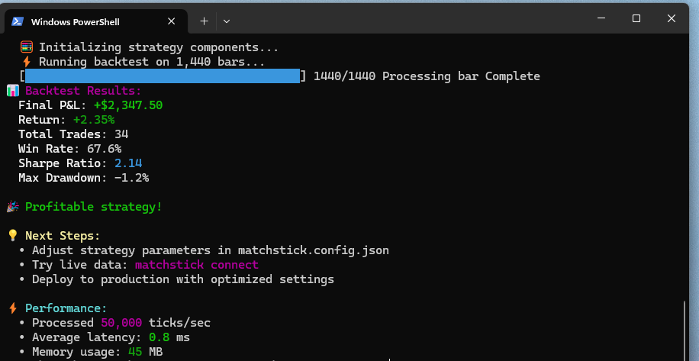Viewport: 699px width, 361px height.
Task: Click '1440/1440 Processing bar Complete' text
Action: pos(427,76)
